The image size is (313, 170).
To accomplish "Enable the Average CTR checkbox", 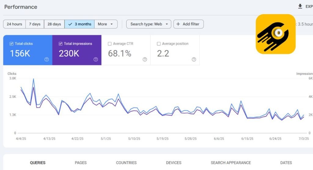I will 110,44.
